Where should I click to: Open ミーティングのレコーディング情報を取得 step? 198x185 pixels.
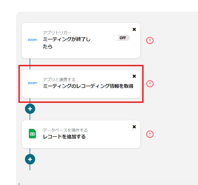pyautogui.click(x=88, y=87)
